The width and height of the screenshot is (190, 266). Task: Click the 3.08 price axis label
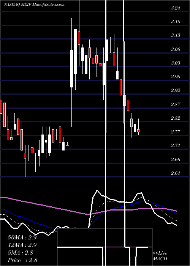tap(176, 49)
